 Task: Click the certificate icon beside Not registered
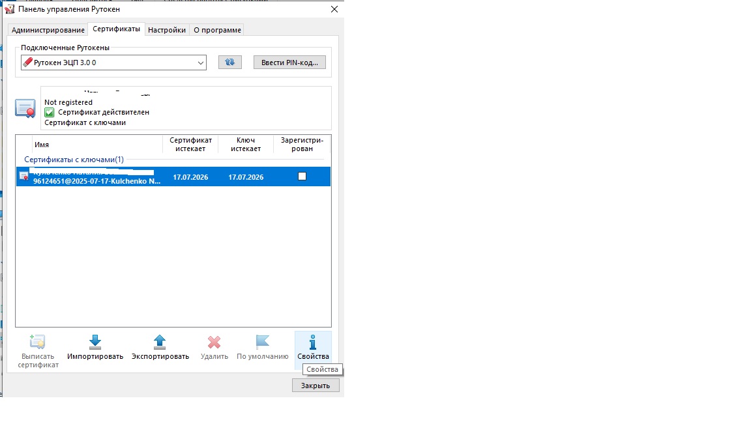[x=25, y=109]
